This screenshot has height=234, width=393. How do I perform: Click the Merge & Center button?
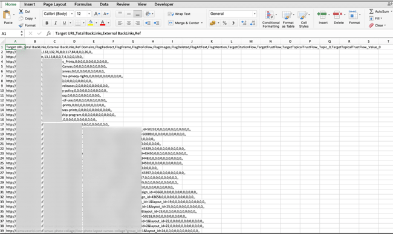pyautogui.click(x=184, y=23)
